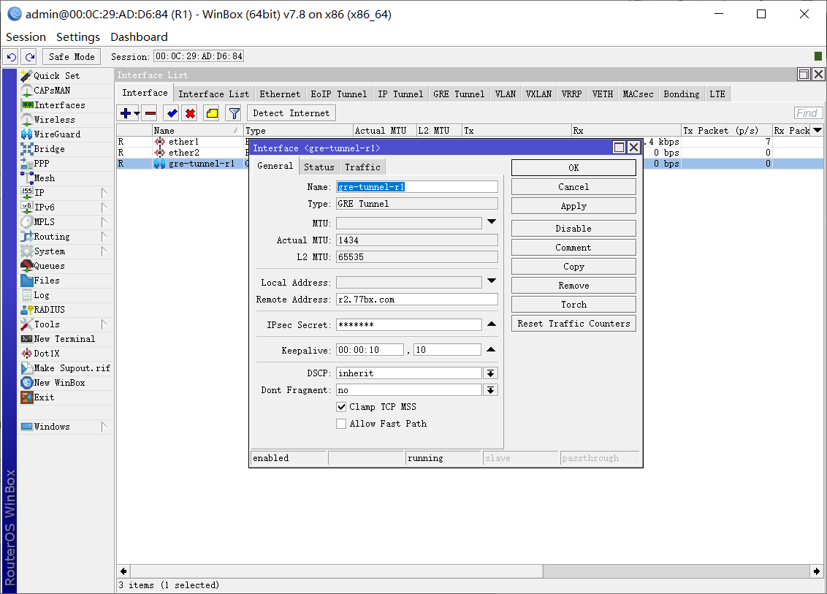Open New Terminal from sidebar
Image resolution: width=827 pixels, height=594 pixels.
pos(66,339)
